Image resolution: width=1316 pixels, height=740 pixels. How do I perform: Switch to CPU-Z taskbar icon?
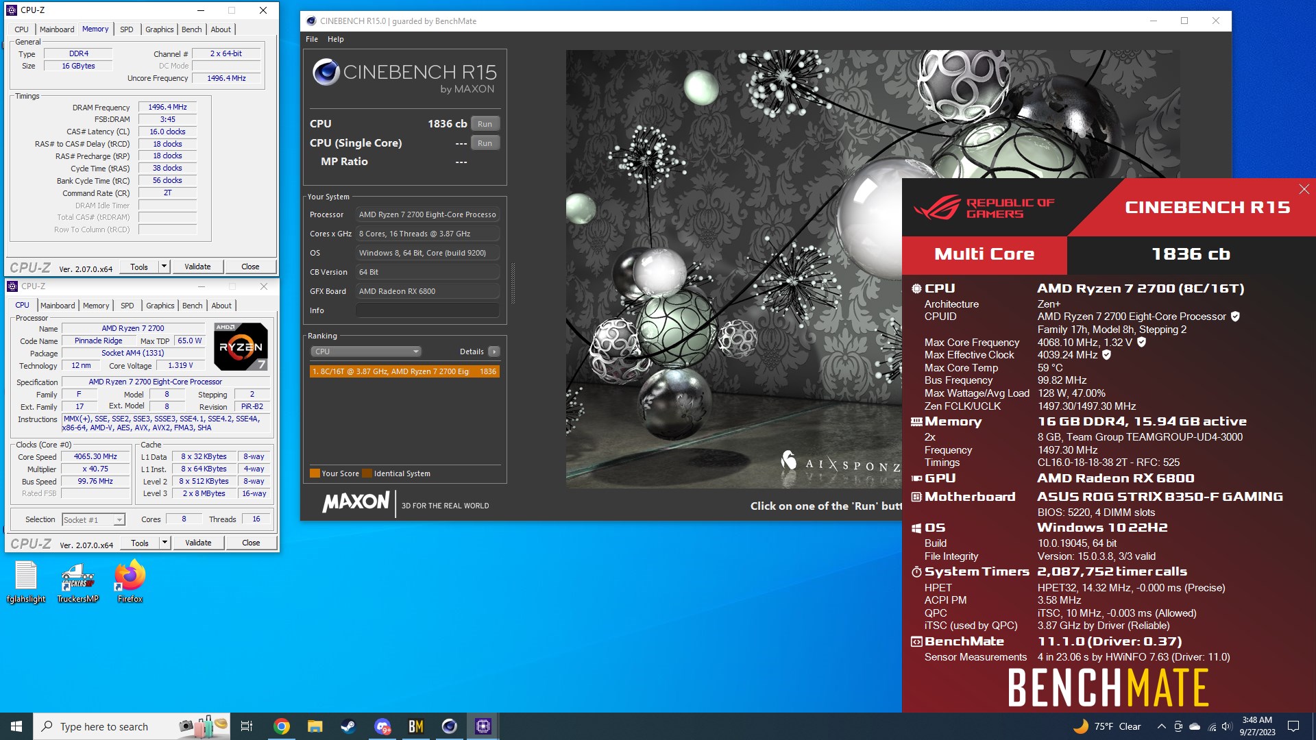coord(483,726)
